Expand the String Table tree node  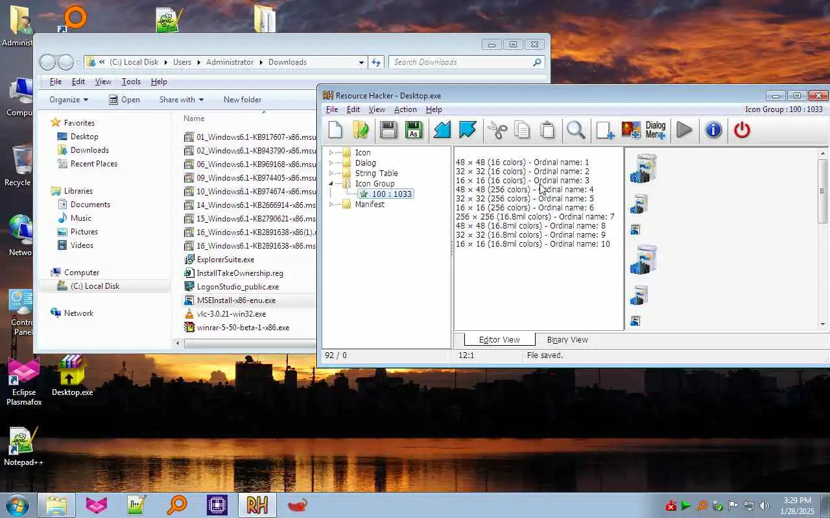tap(331, 174)
